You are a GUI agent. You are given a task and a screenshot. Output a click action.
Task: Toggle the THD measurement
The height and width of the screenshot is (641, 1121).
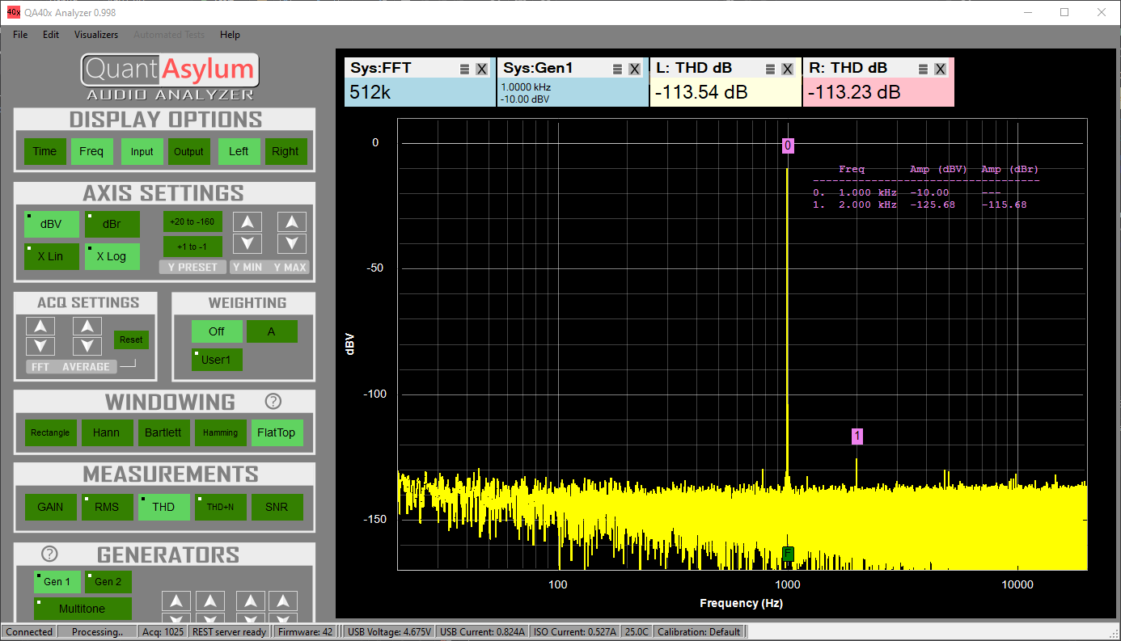pyautogui.click(x=163, y=507)
